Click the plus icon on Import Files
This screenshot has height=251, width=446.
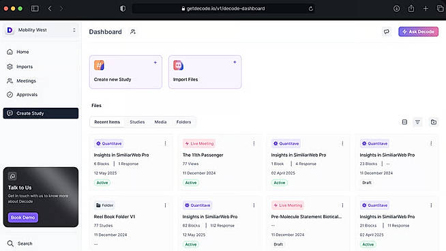235,62
